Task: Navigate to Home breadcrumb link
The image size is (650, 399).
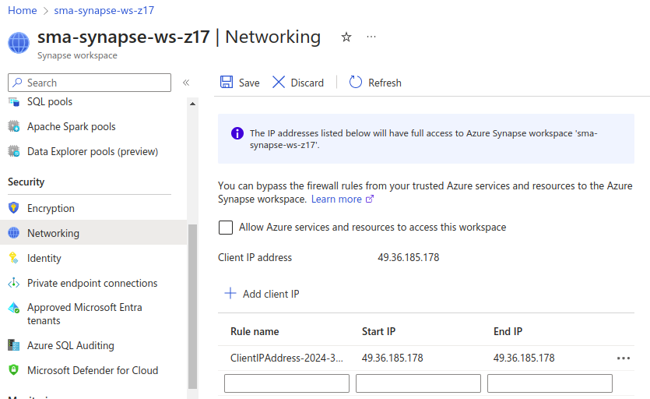Action: tap(23, 10)
